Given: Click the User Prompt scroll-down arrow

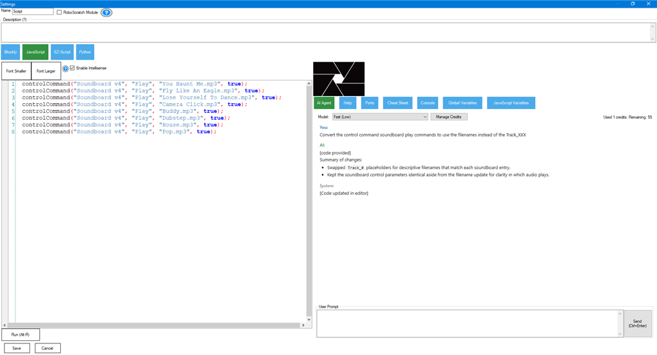Looking at the screenshot, I should point(620,334).
